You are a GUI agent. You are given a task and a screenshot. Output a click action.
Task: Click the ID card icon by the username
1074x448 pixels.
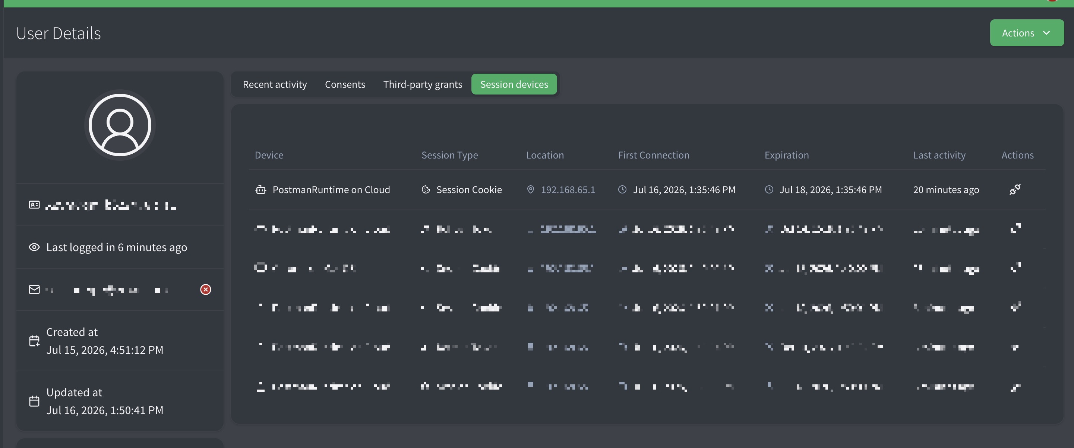click(x=34, y=205)
